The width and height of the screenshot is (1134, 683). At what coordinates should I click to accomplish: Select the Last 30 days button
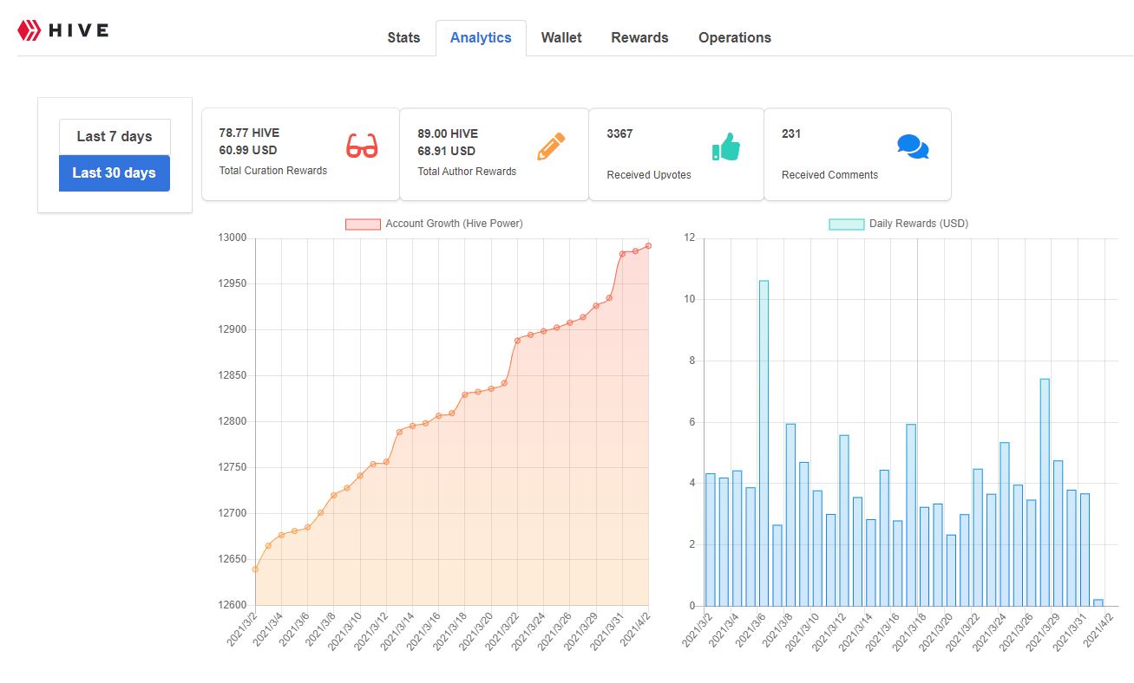115,172
